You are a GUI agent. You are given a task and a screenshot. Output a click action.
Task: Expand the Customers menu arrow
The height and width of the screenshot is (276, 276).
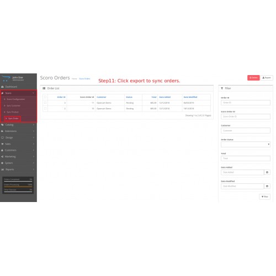tap(34, 150)
